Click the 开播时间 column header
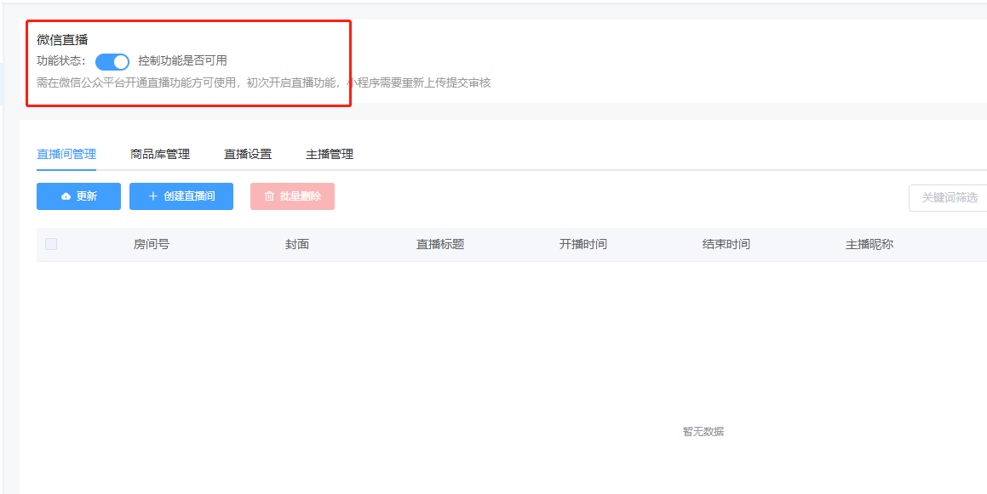The width and height of the screenshot is (987, 494). click(582, 245)
